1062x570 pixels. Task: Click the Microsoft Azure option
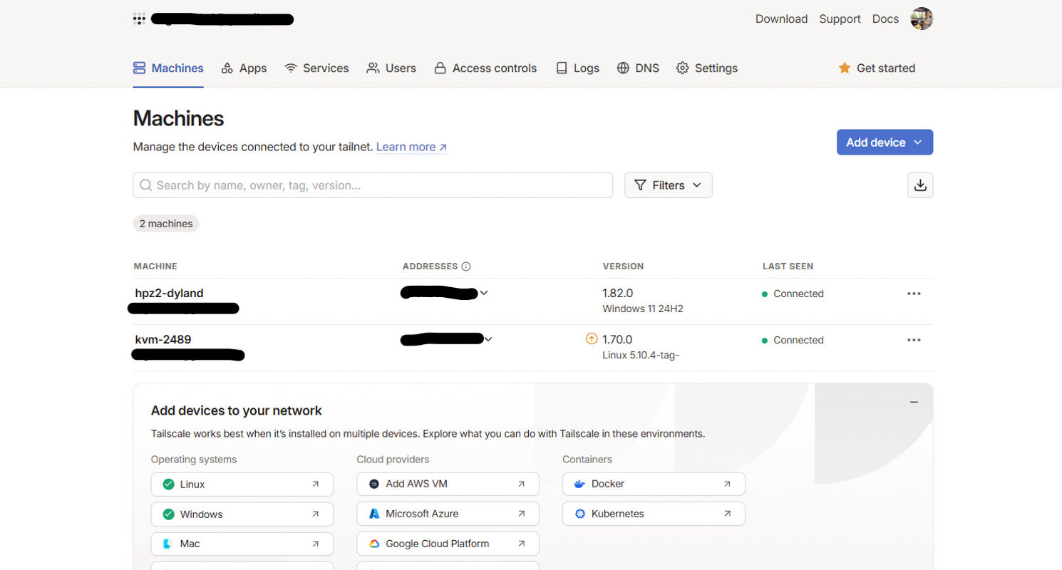pyautogui.click(x=448, y=514)
